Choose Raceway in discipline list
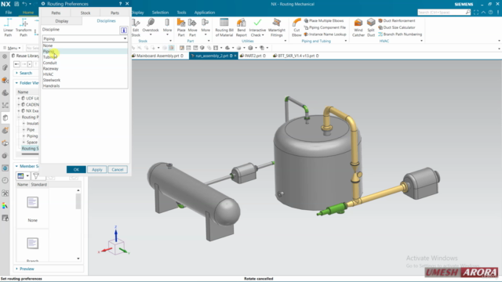 pyautogui.click(x=85, y=68)
